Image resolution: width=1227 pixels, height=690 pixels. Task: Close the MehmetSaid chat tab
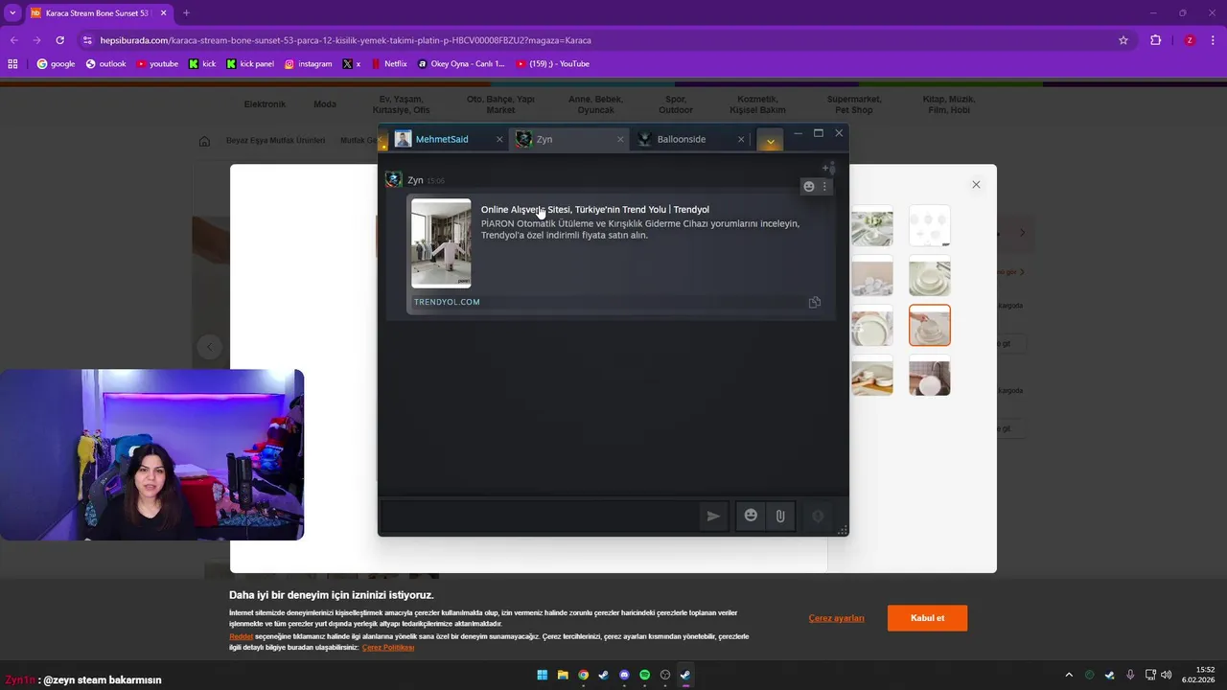coord(499,139)
